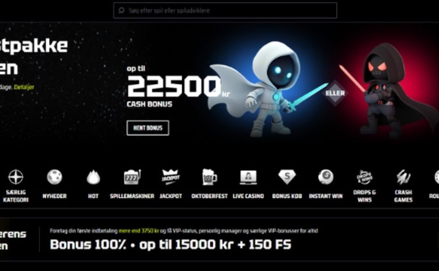The width and height of the screenshot is (439, 271).
Task: Open the Live Casino laptop icon
Action: point(248,177)
